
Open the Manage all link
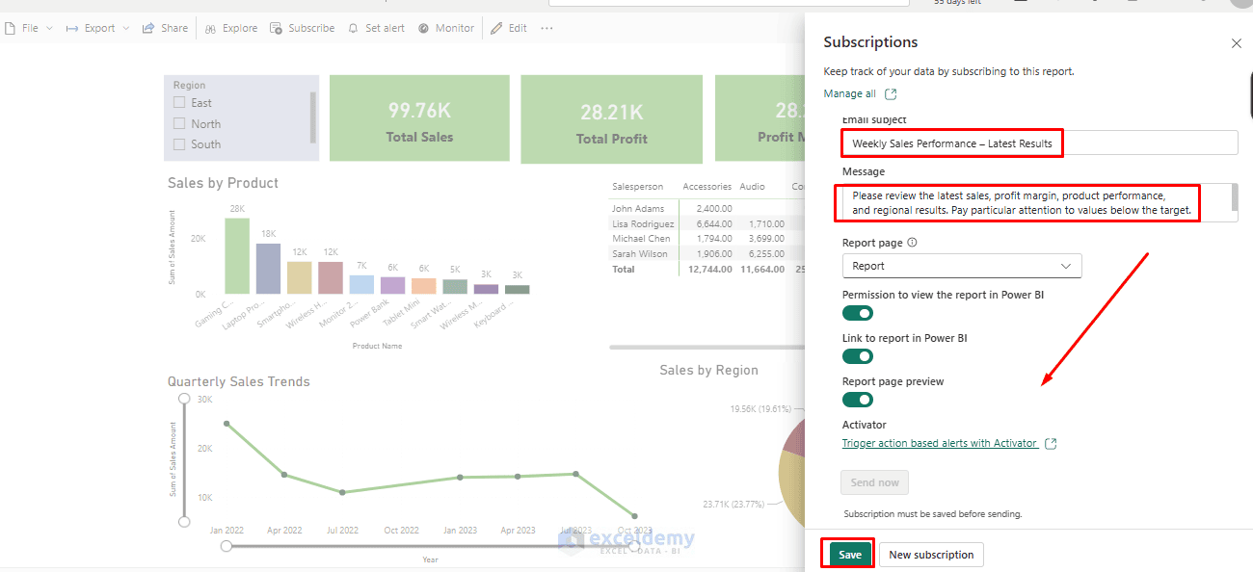849,93
